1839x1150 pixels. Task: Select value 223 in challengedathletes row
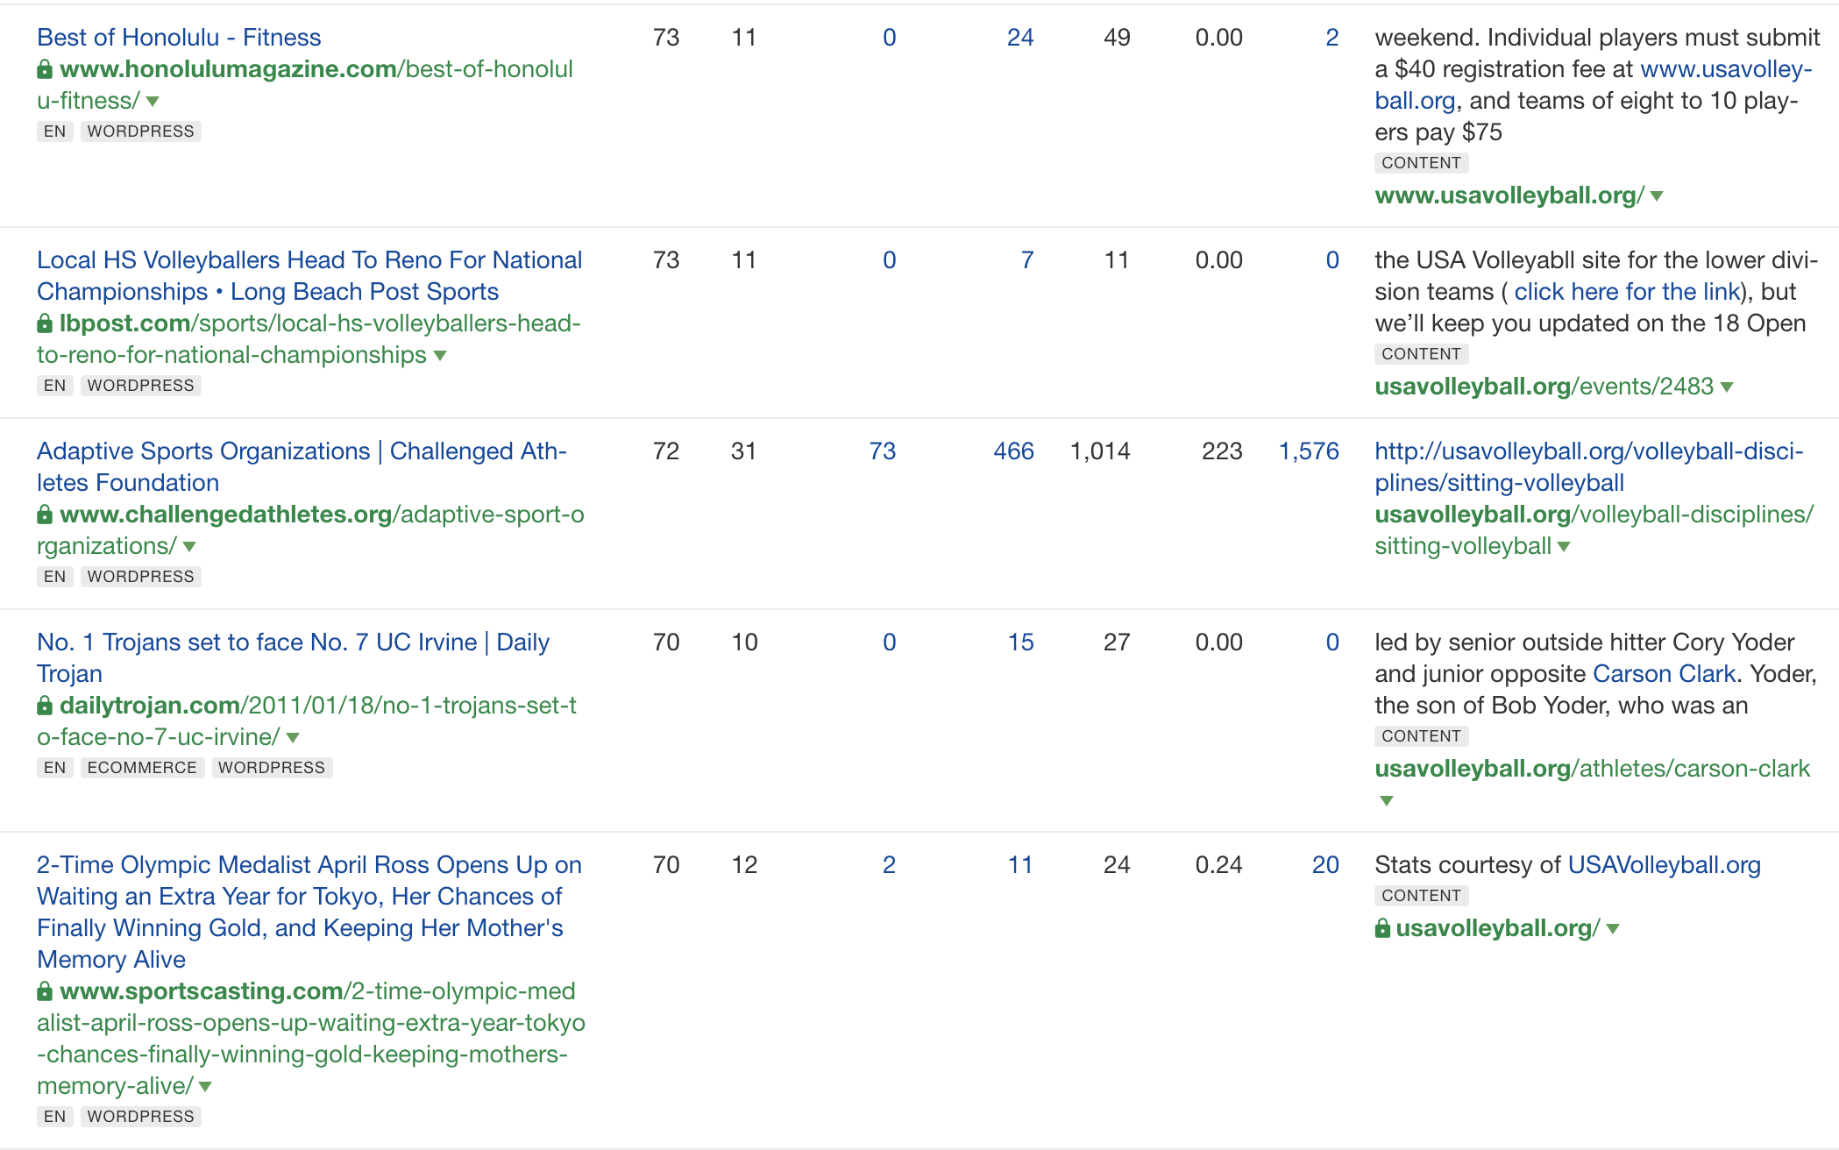point(1222,451)
